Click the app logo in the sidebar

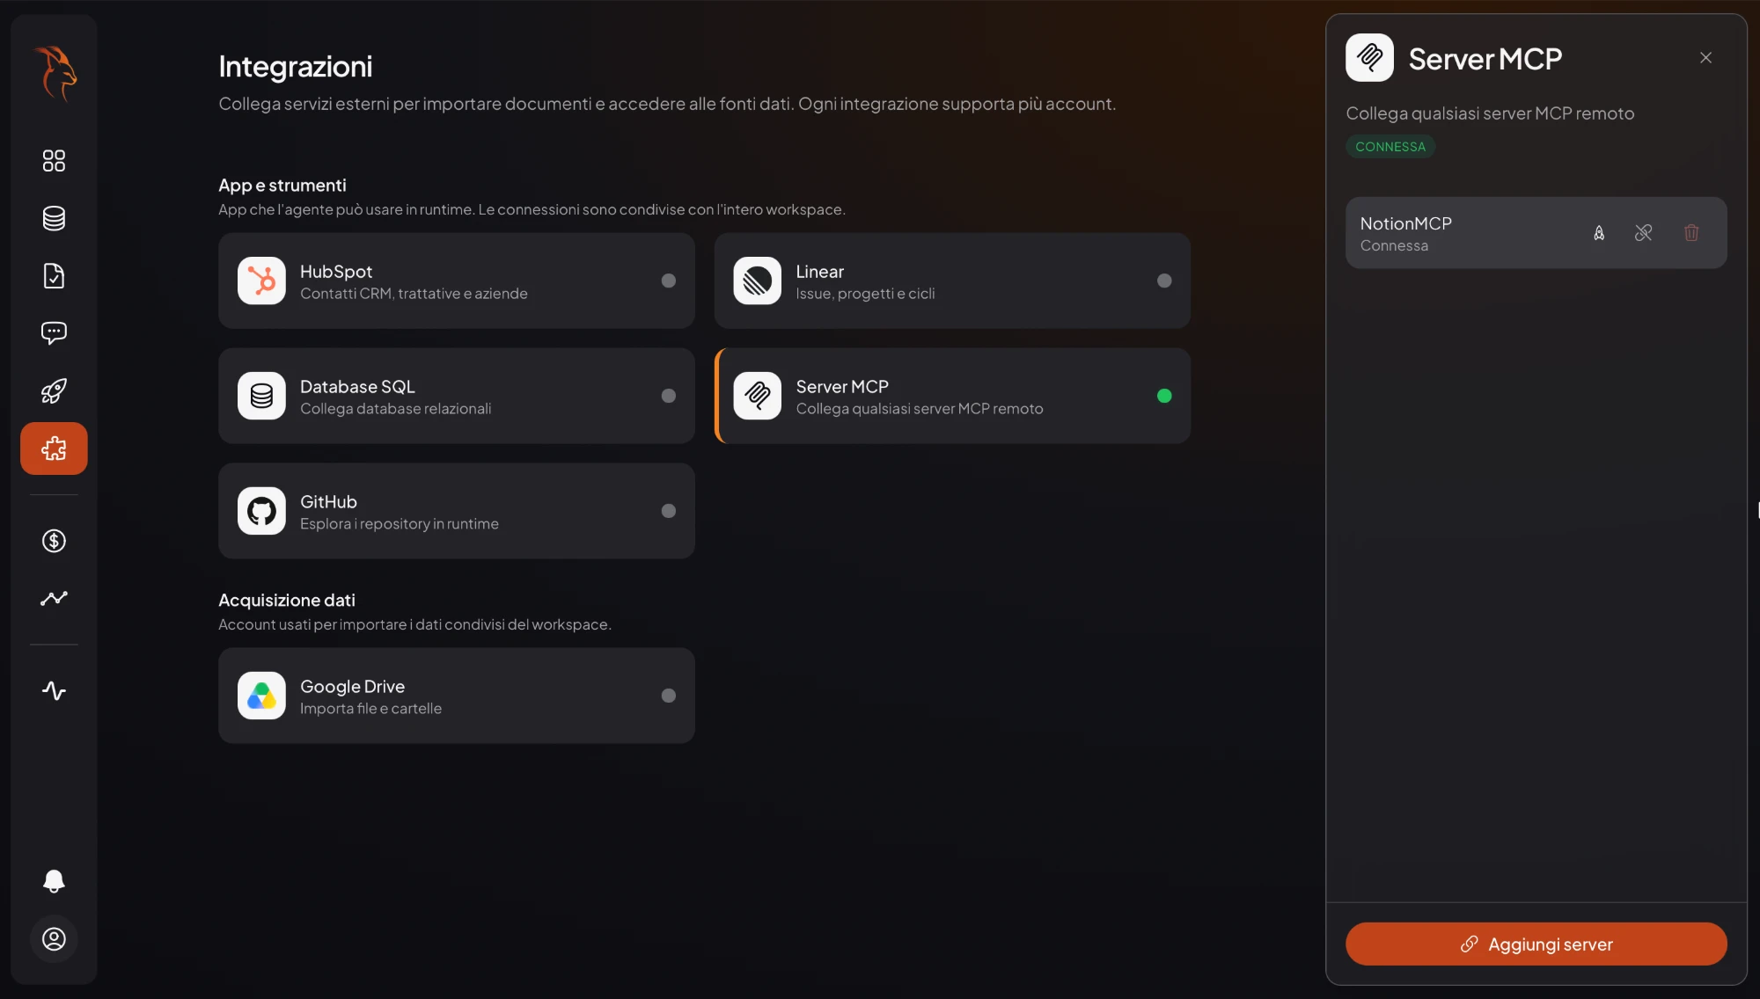click(x=55, y=74)
